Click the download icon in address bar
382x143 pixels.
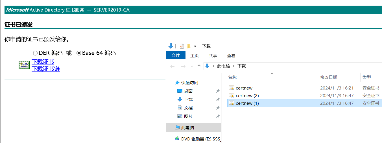[x=207, y=66]
